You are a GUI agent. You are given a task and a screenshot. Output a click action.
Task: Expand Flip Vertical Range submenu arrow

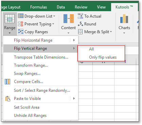click(x=74, y=48)
